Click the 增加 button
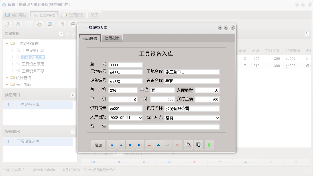 click(x=98, y=145)
